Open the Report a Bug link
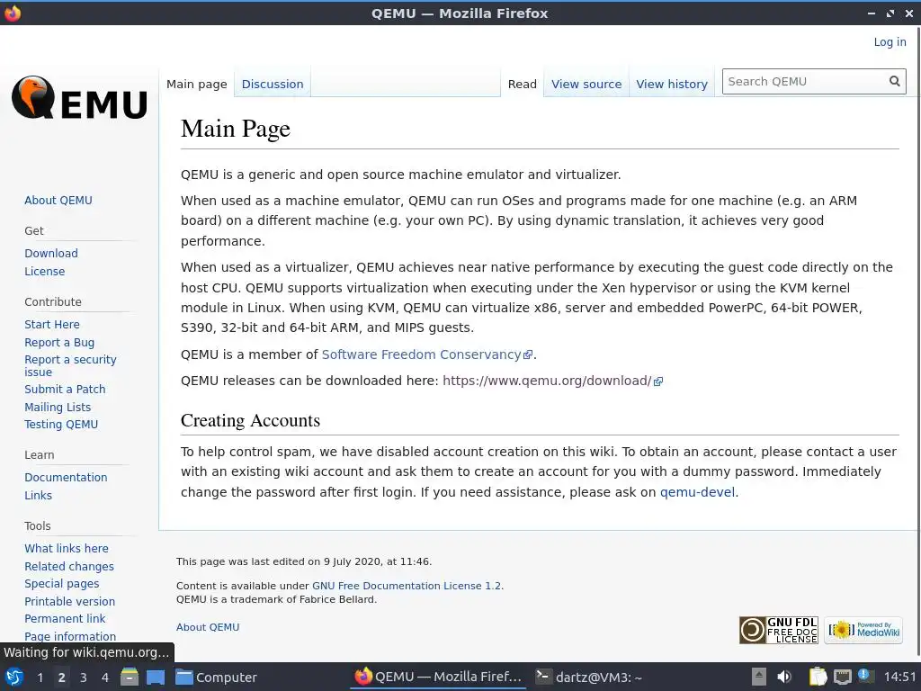 [x=59, y=343]
